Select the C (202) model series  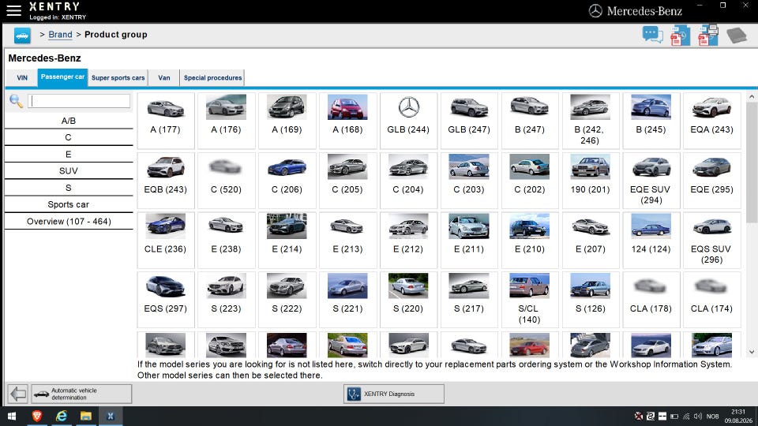click(530, 181)
